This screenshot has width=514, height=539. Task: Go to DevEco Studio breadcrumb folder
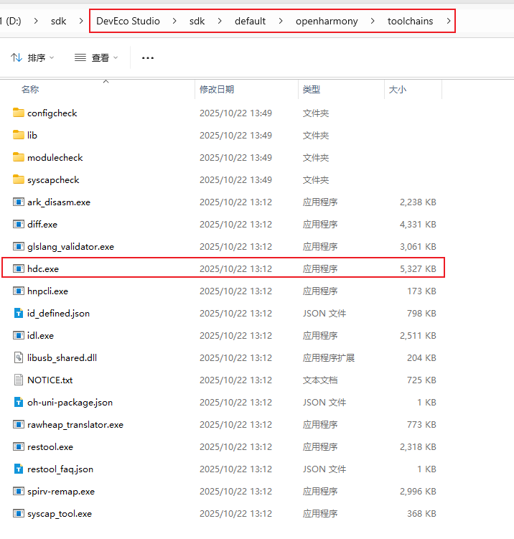128,21
